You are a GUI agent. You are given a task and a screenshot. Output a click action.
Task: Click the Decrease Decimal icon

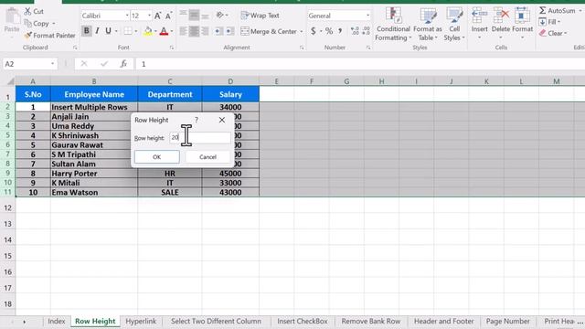367,31
